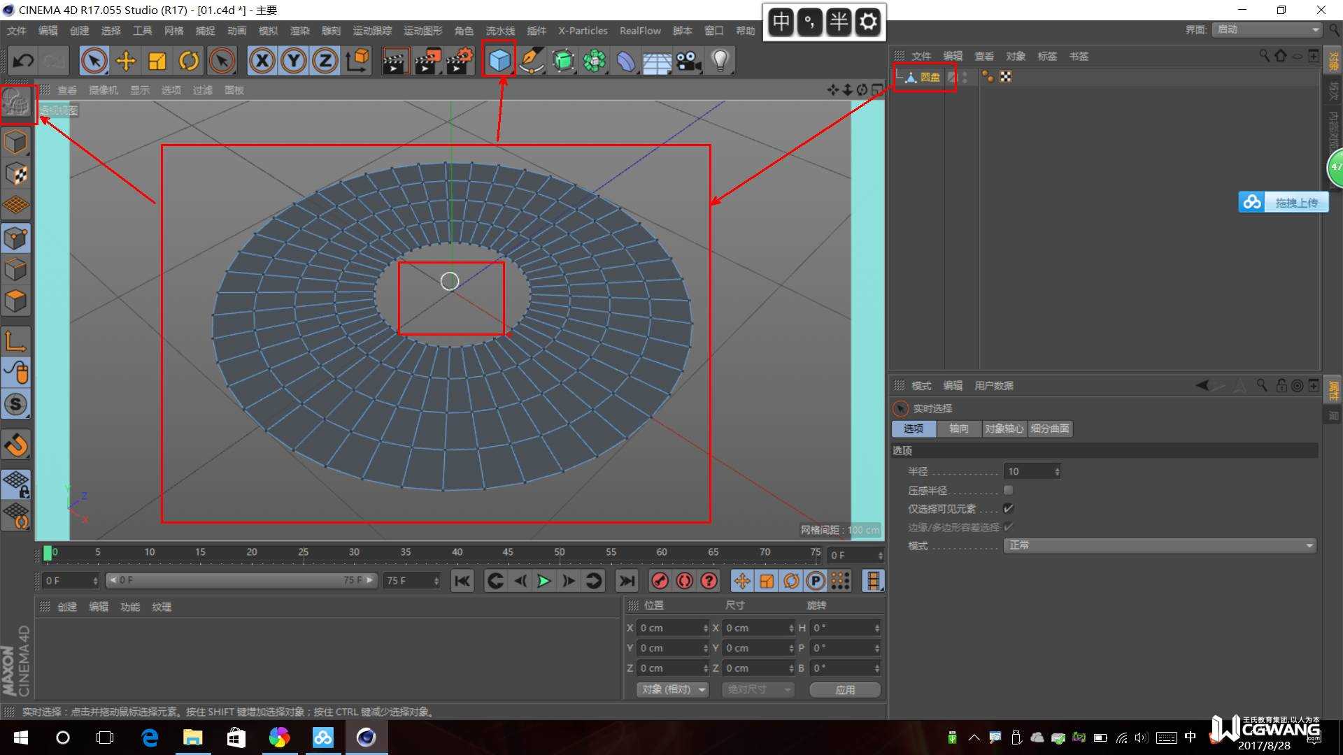This screenshot has width=1343, height=755.
Task: Enable the Polygons mode icon
Action: [16, 302]
